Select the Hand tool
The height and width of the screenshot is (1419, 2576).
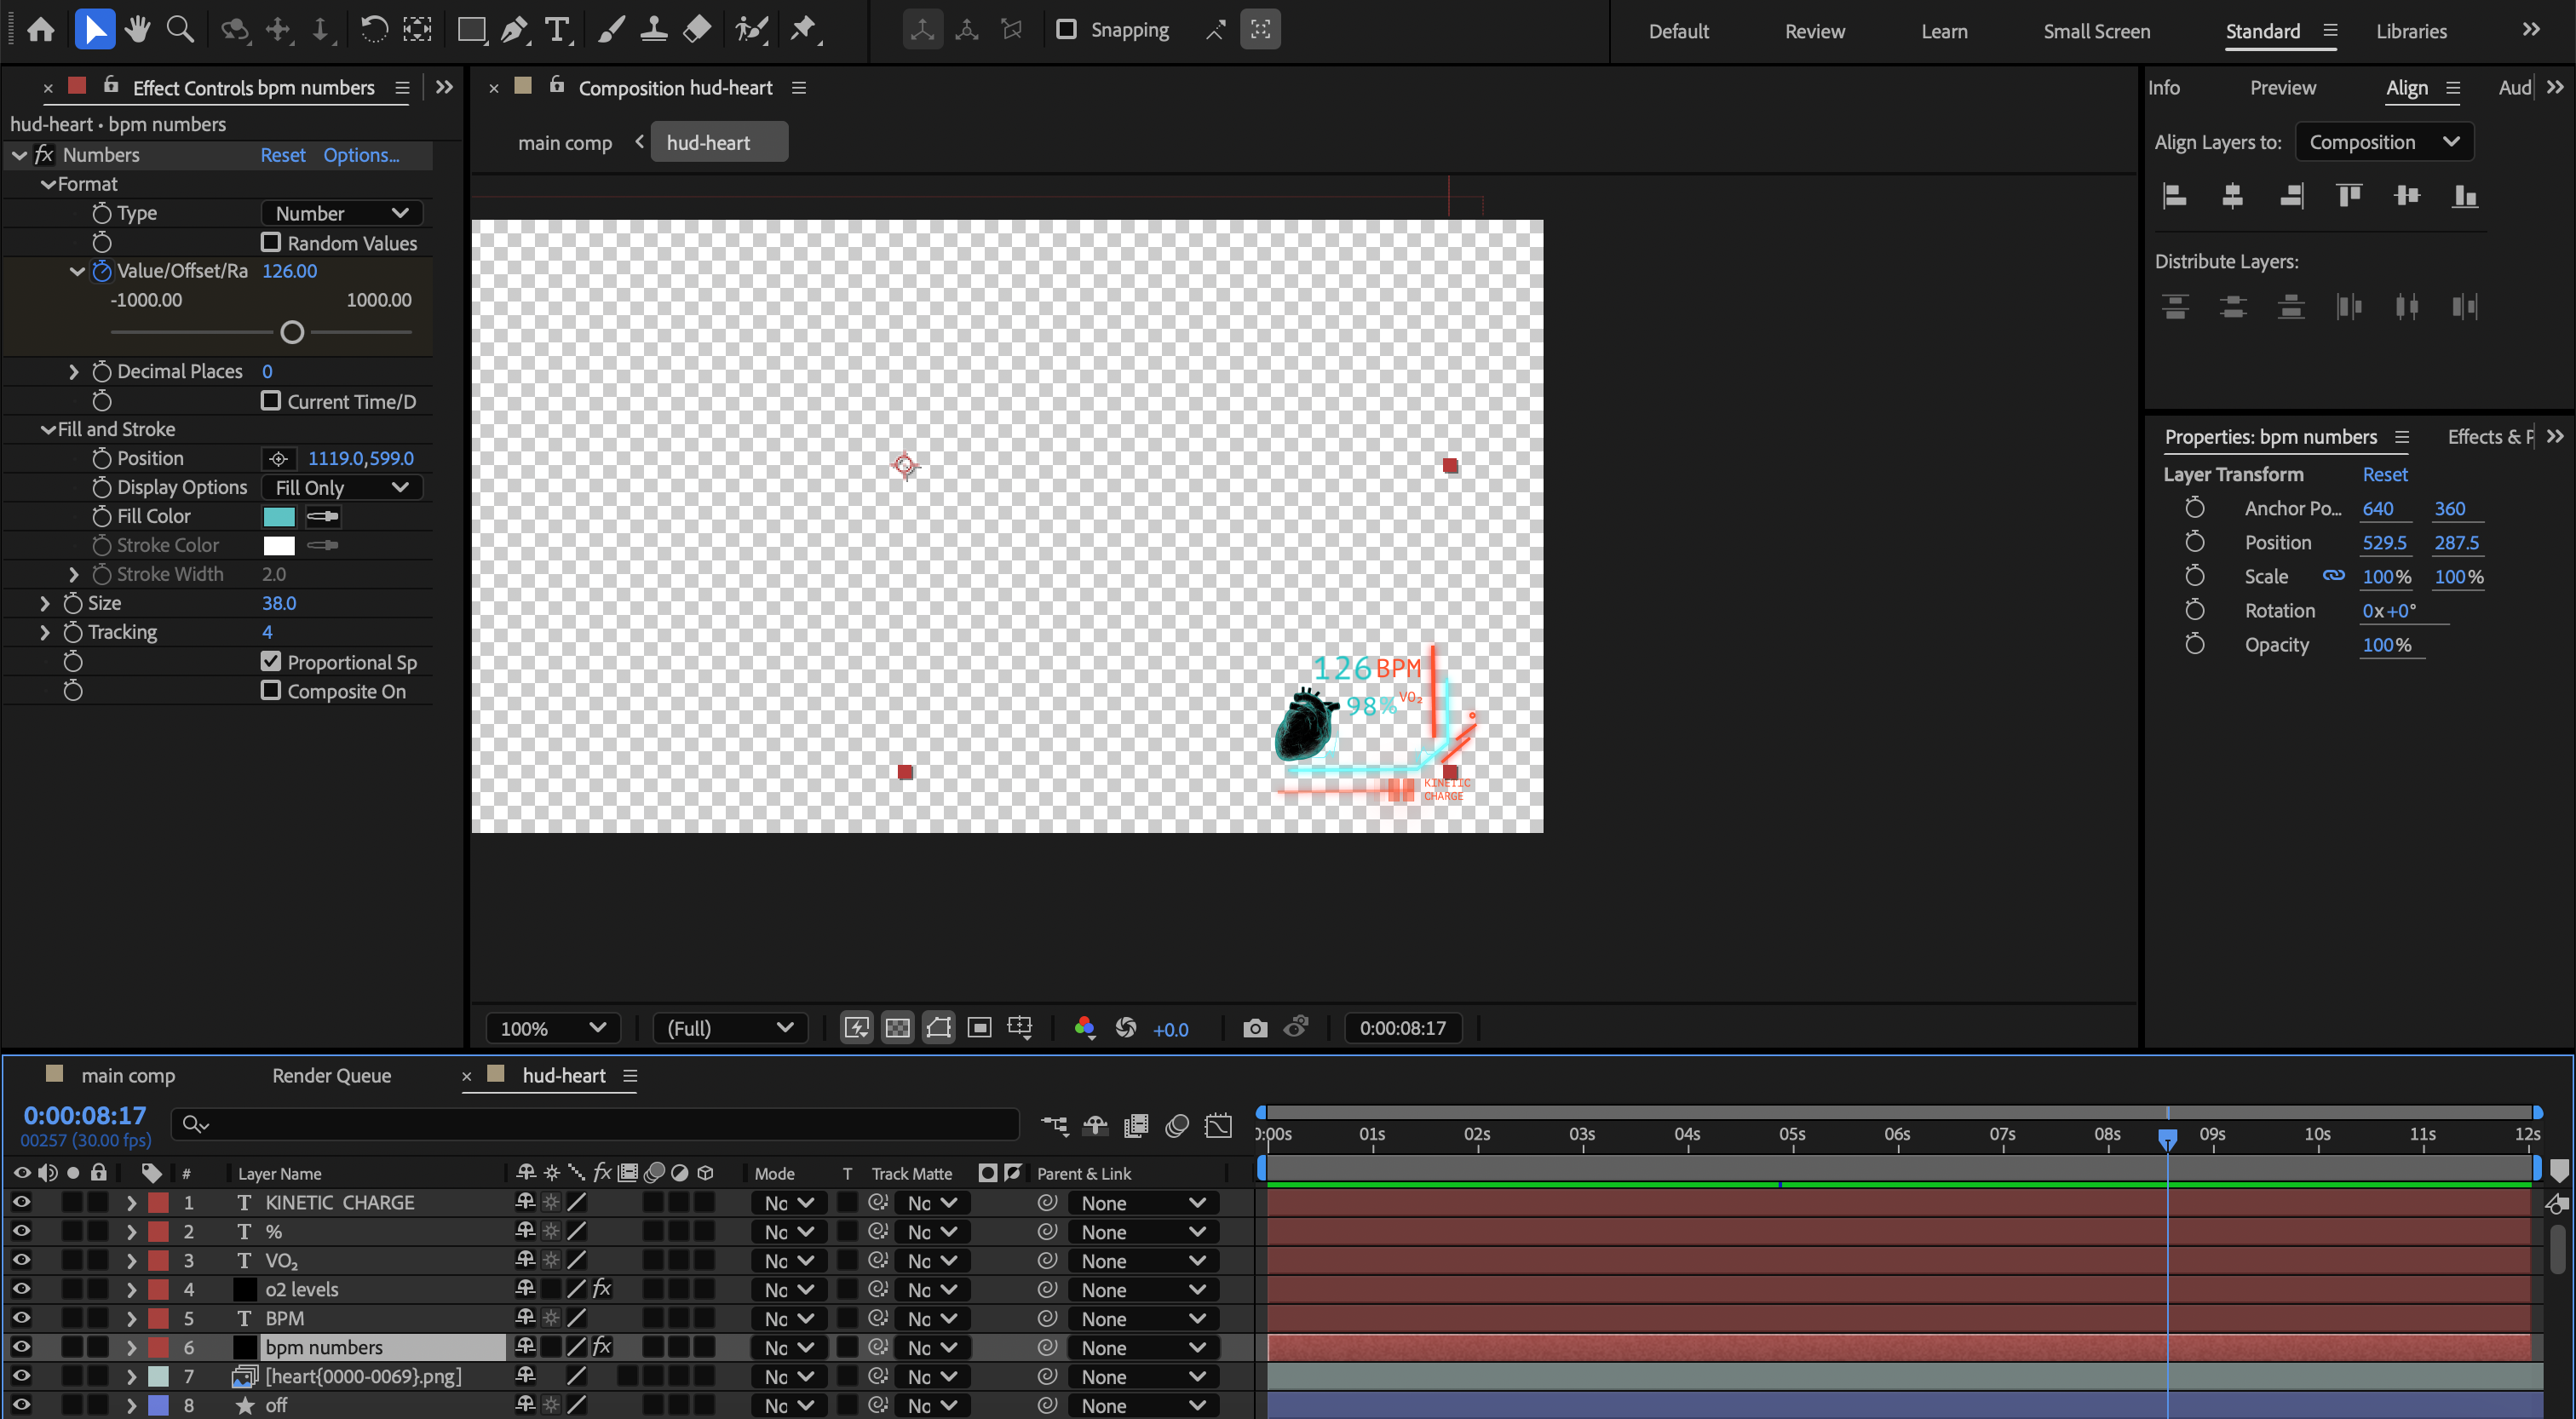point(137,29)
